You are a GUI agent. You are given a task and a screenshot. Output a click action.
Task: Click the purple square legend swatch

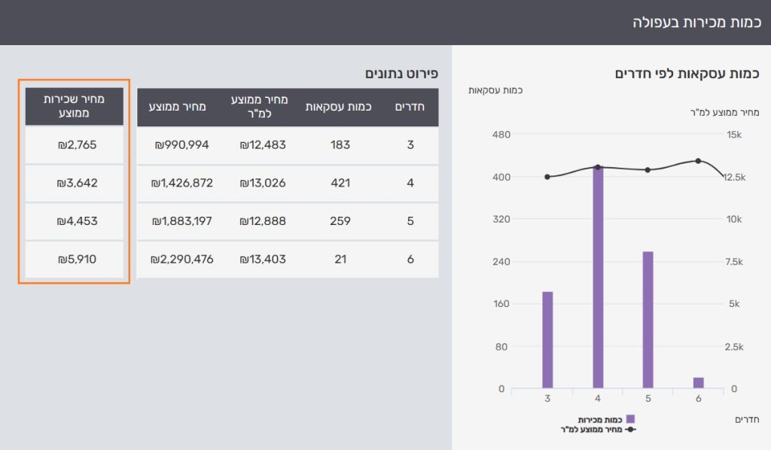click(630, 419)
